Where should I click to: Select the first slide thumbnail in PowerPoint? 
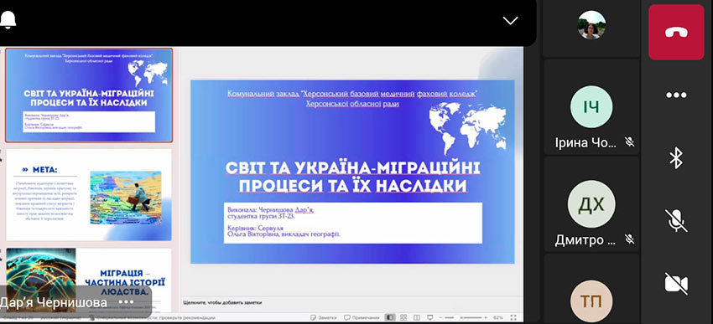pos(89,95)
